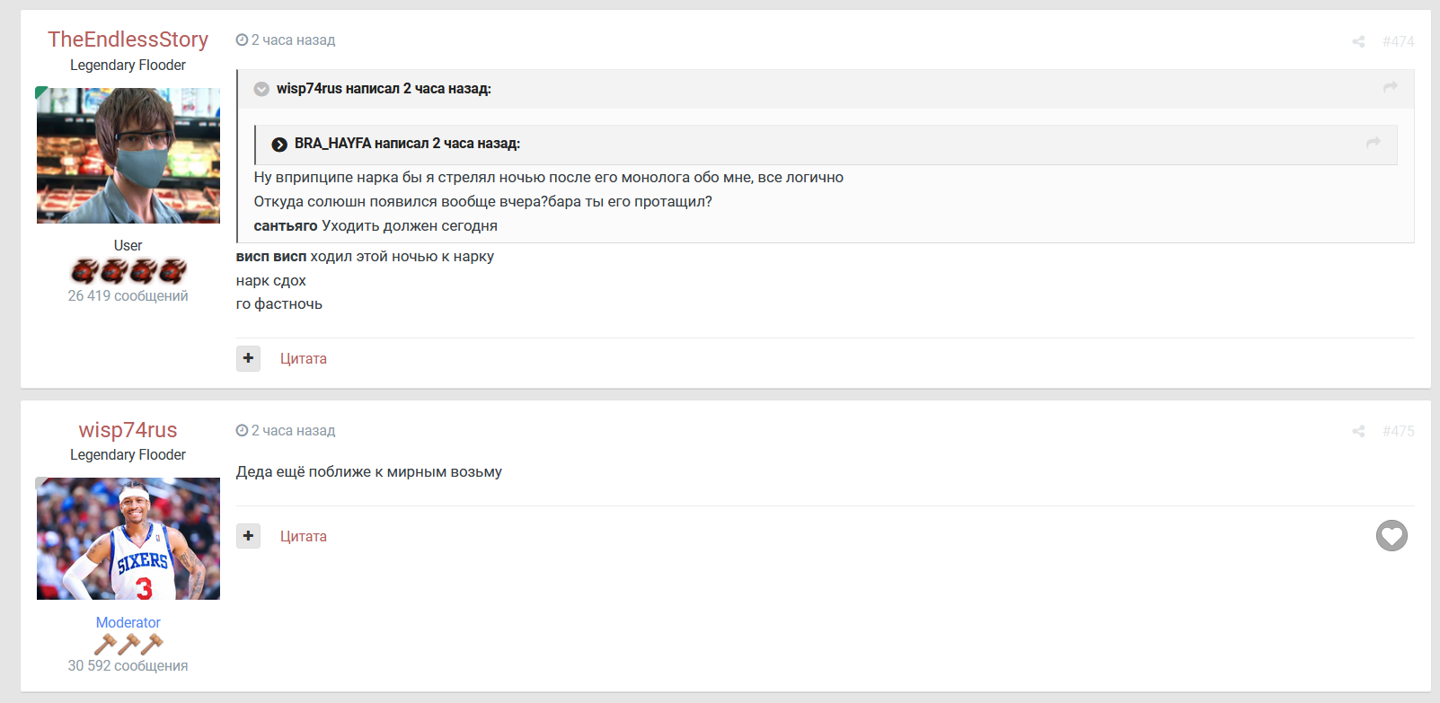
Task: Click the gavel rank icons under Moderator
Action: [x=128, y=644]
